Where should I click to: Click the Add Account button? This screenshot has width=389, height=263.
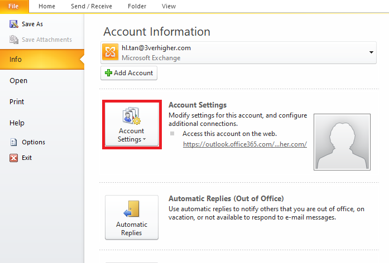129,73
